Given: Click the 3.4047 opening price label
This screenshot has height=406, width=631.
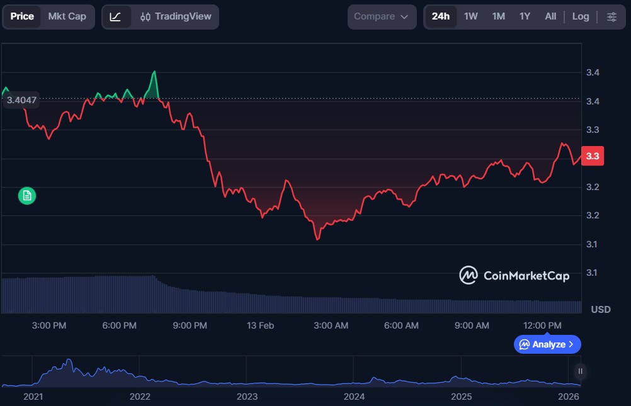Looking at the screenshot, I should point(22,99).
